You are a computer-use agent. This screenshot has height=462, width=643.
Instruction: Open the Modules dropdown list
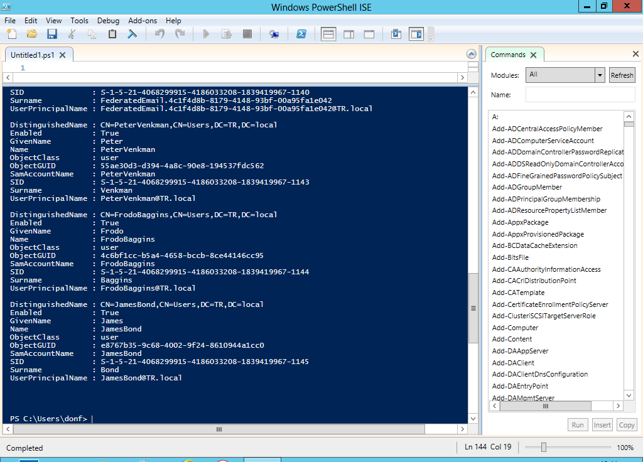coord(599,75)
